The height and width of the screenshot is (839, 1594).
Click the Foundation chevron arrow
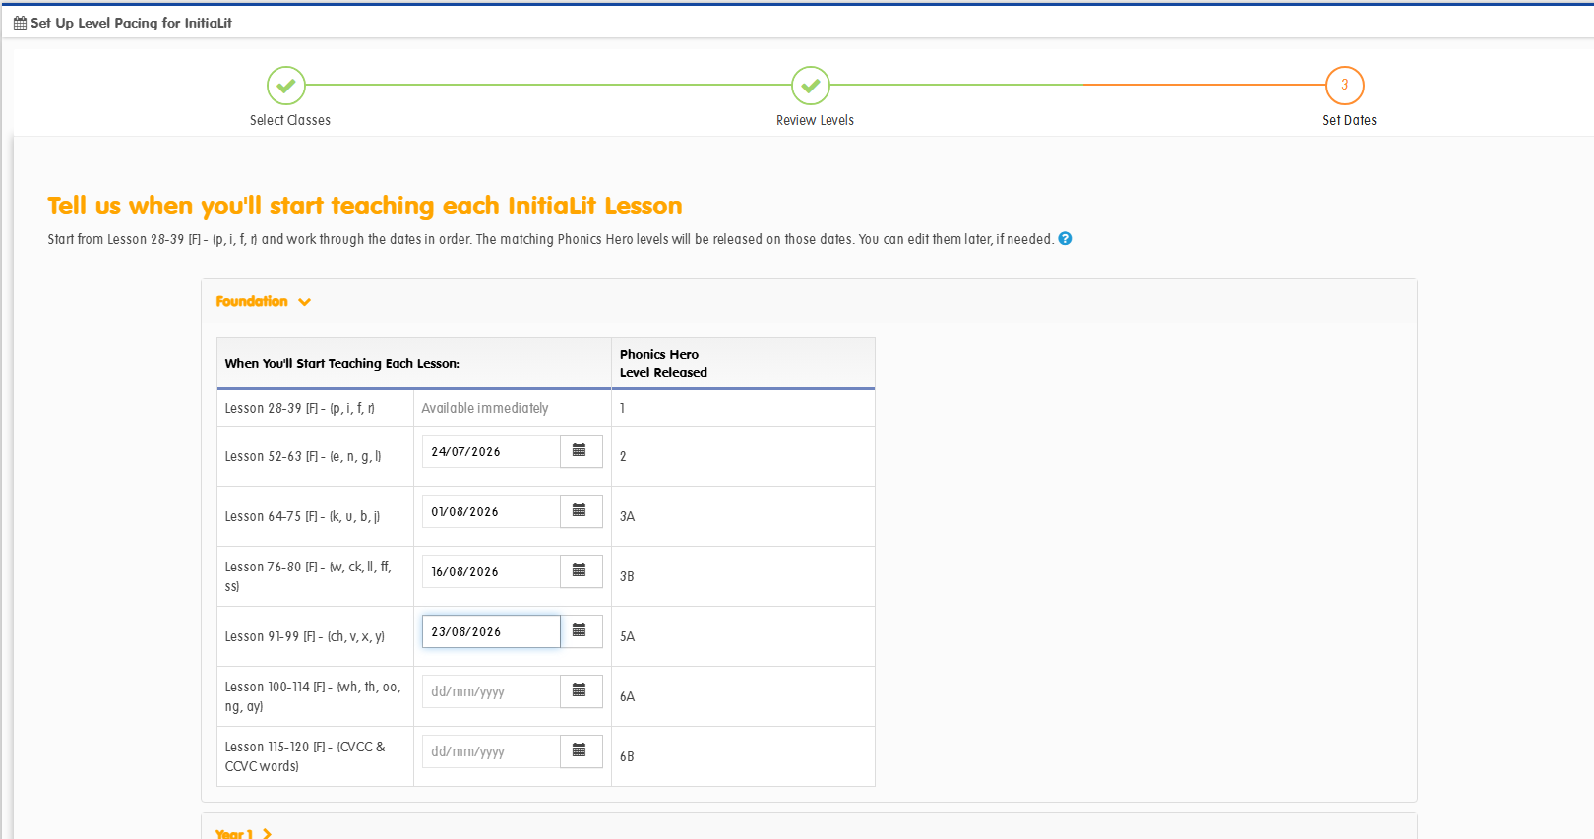(305, 302)
